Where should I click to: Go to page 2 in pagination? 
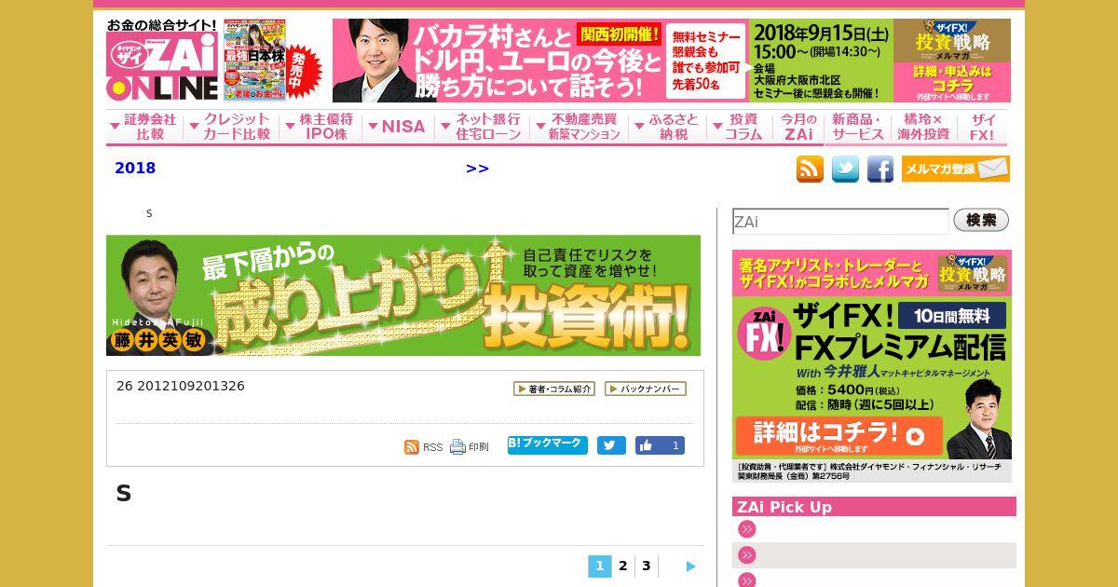click(623, 567)
